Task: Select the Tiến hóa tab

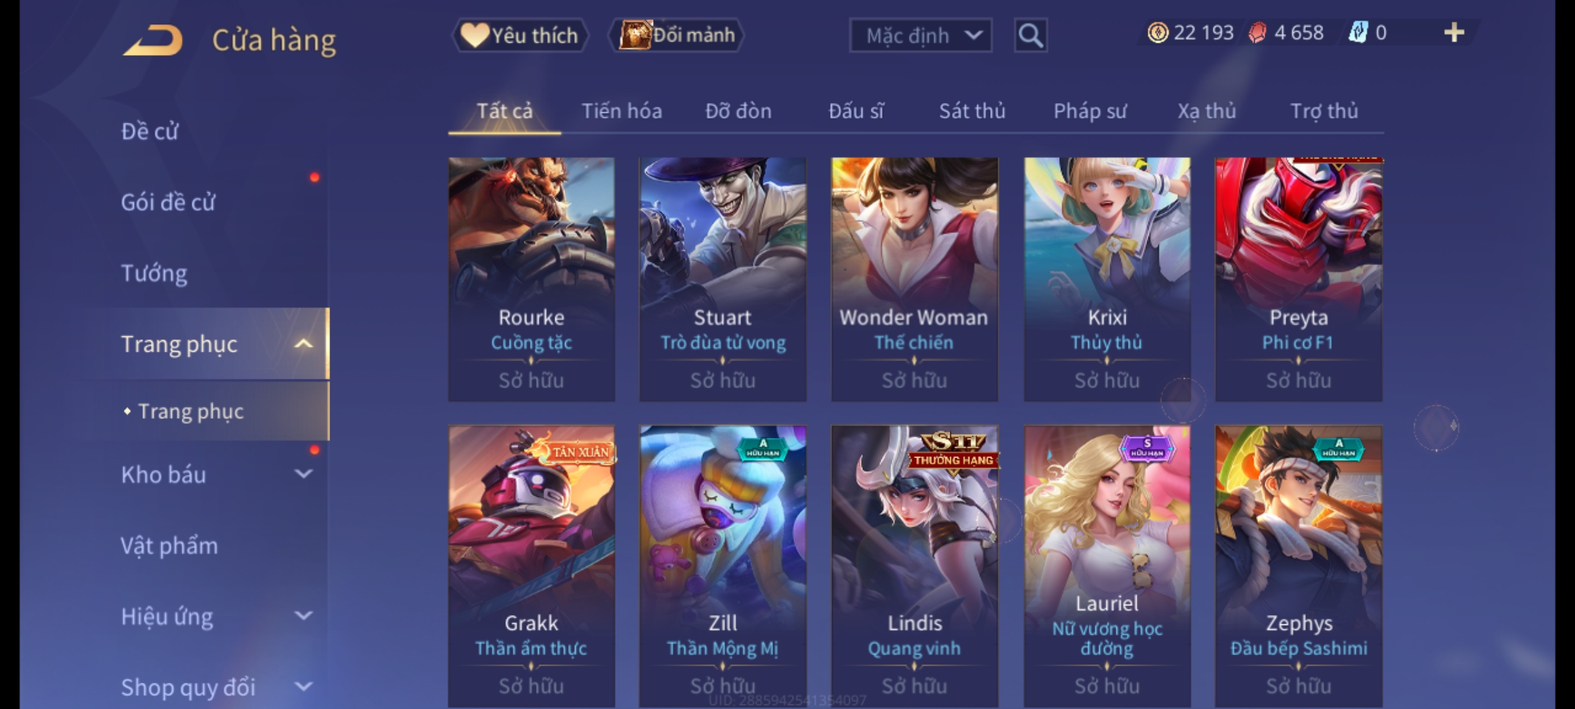Action: pyautogui.click(x=621, y=111)
